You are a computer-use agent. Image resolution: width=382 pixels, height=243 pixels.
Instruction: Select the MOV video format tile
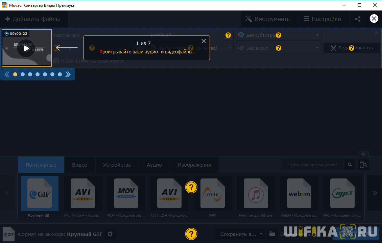click(126, 197)
